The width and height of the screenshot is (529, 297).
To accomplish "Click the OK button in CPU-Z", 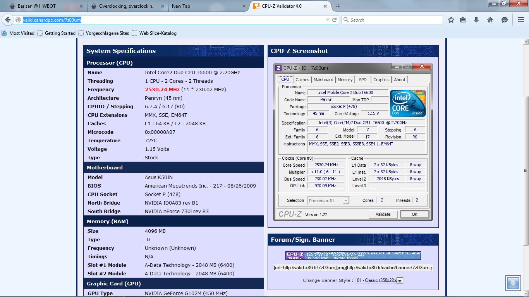I will coord(415,214).
